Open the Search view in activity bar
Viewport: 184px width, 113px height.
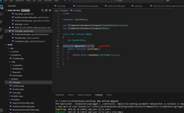2,14
